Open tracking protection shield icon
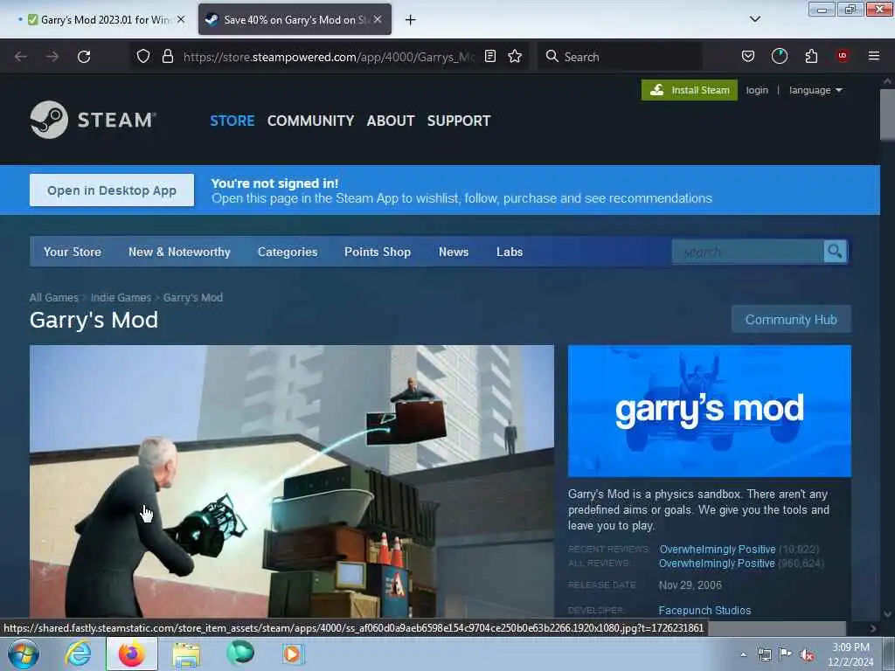The height and width of the screenshot is (671, 895). click(143, 56)
